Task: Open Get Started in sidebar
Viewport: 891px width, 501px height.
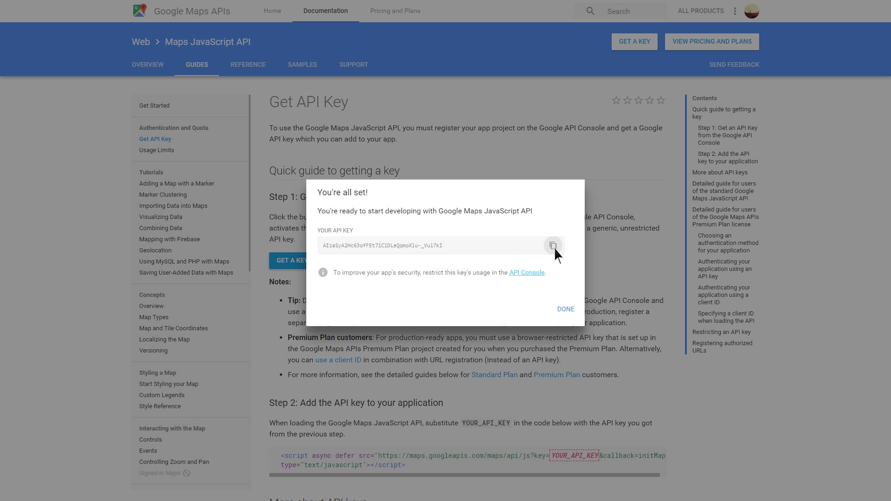Action: (154, 106)
